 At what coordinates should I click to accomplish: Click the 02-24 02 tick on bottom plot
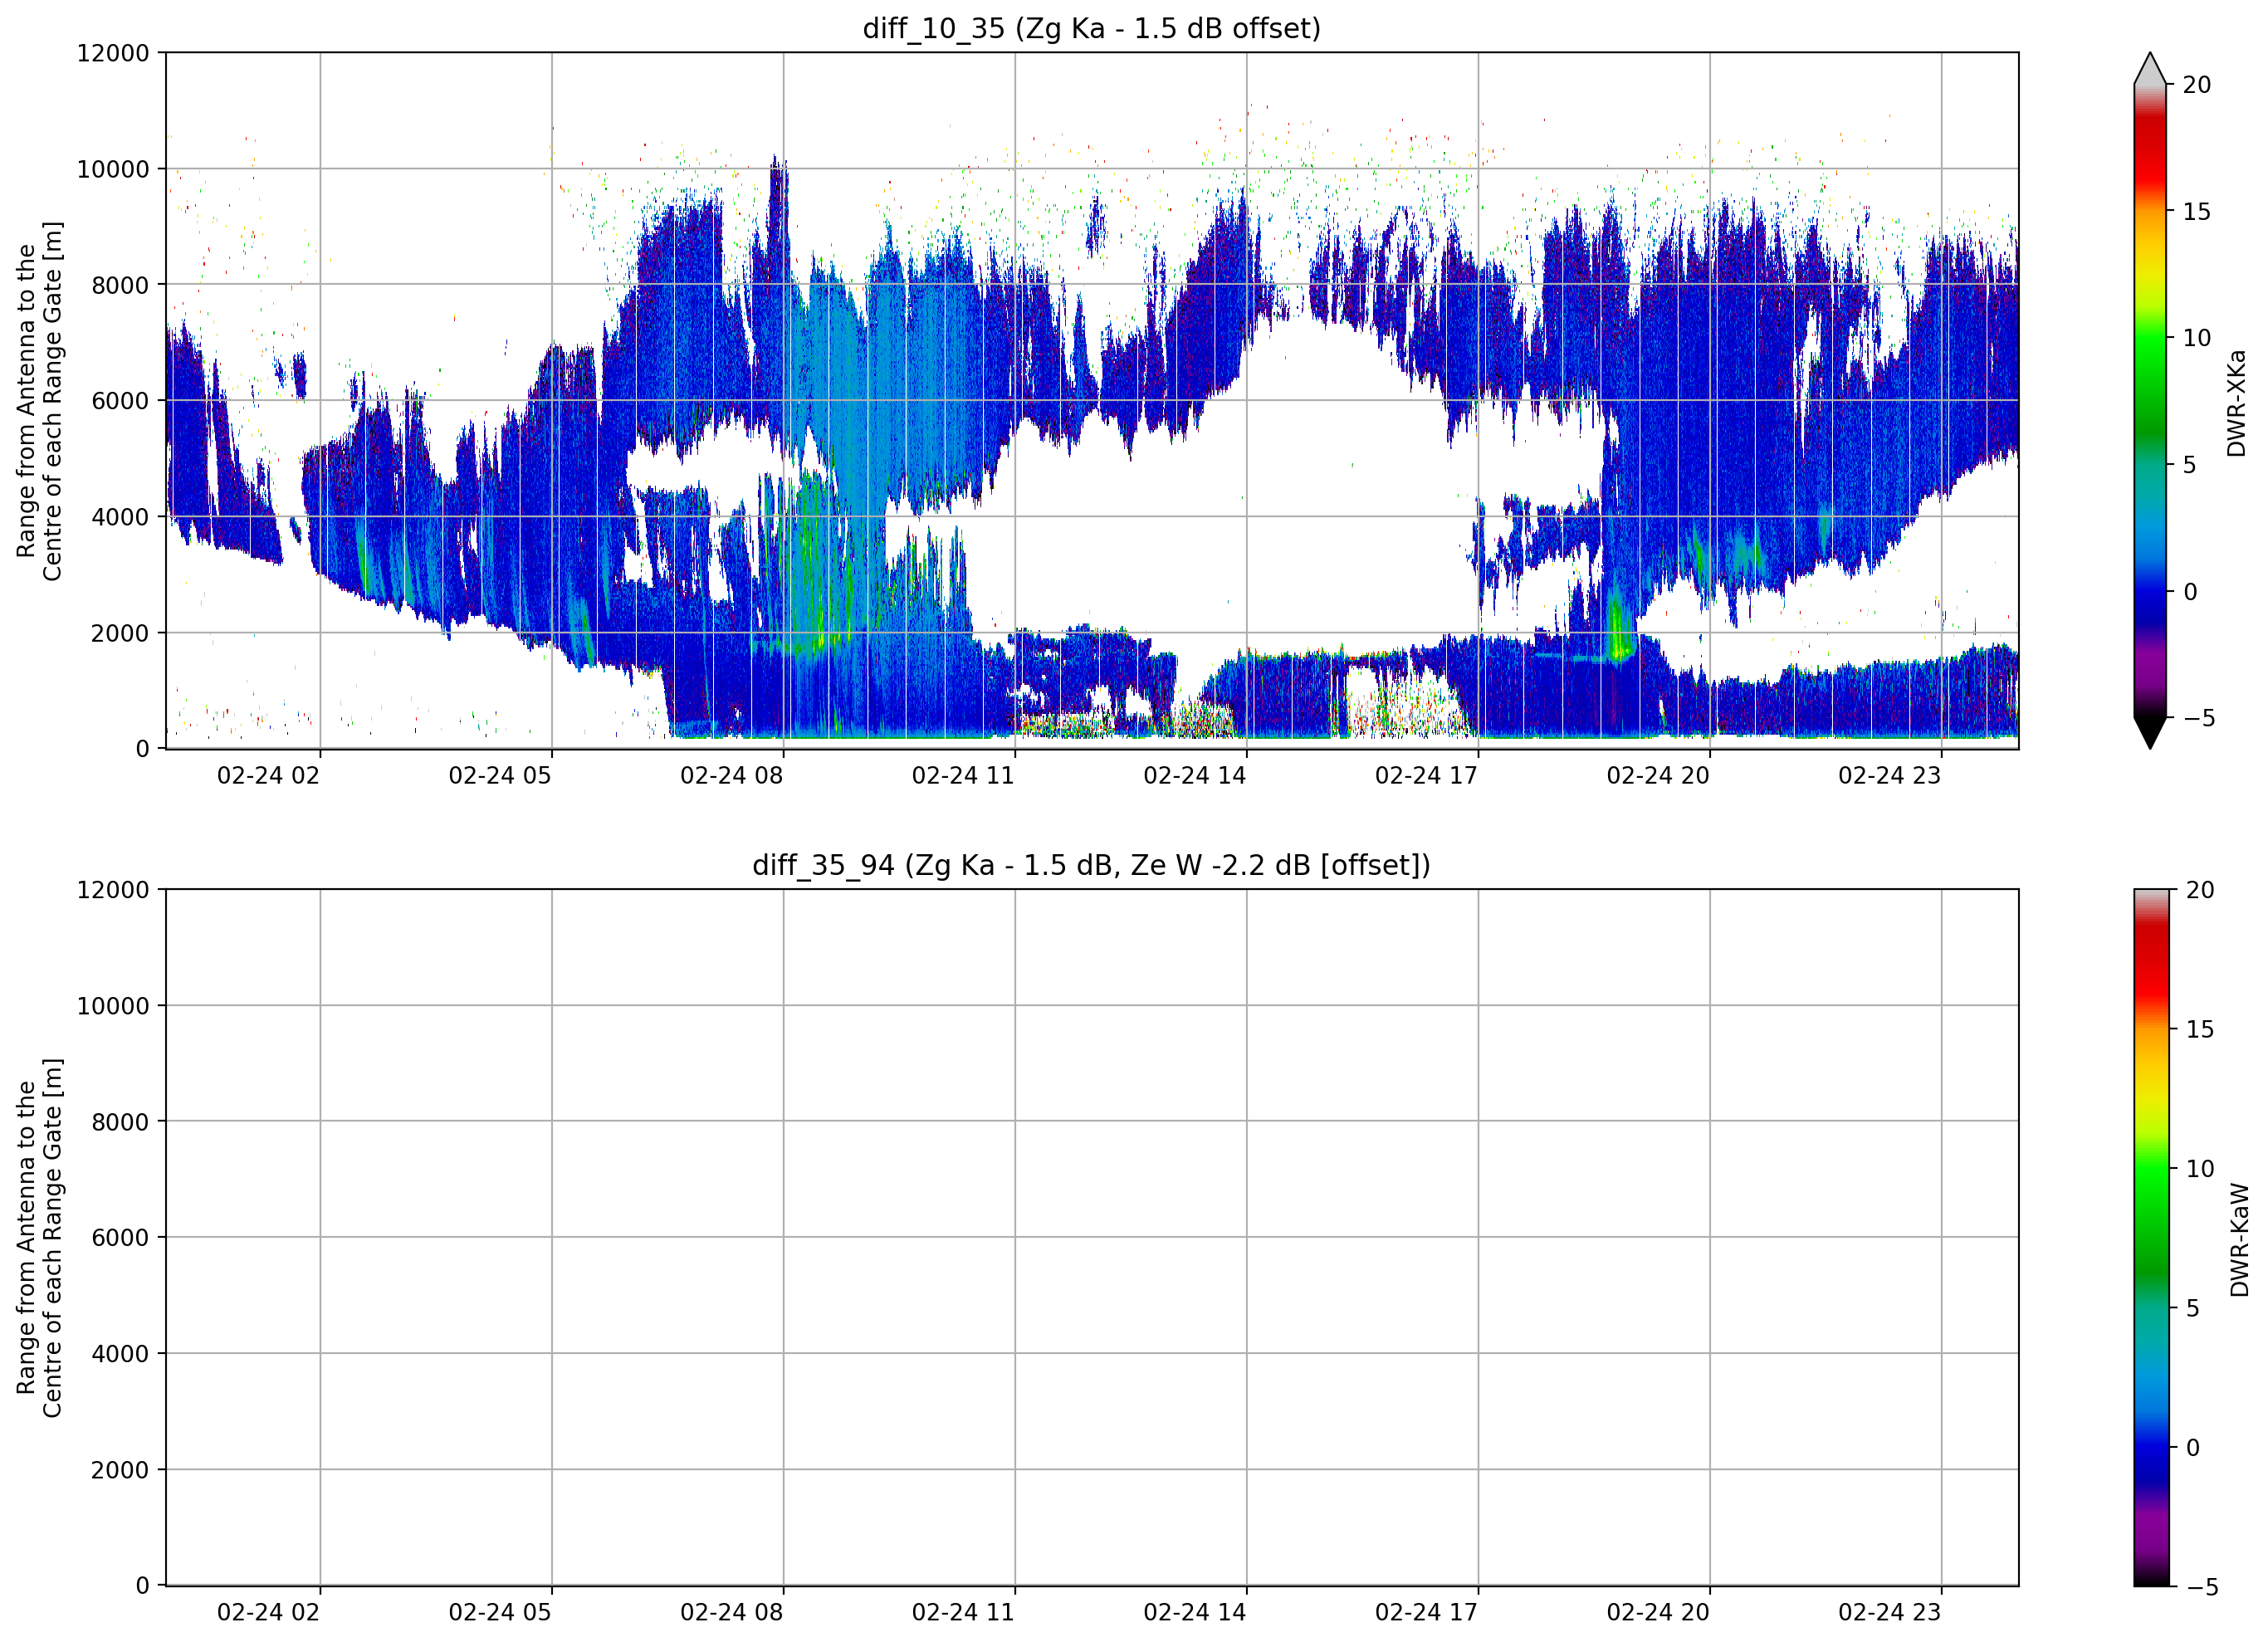point(268,1613)
